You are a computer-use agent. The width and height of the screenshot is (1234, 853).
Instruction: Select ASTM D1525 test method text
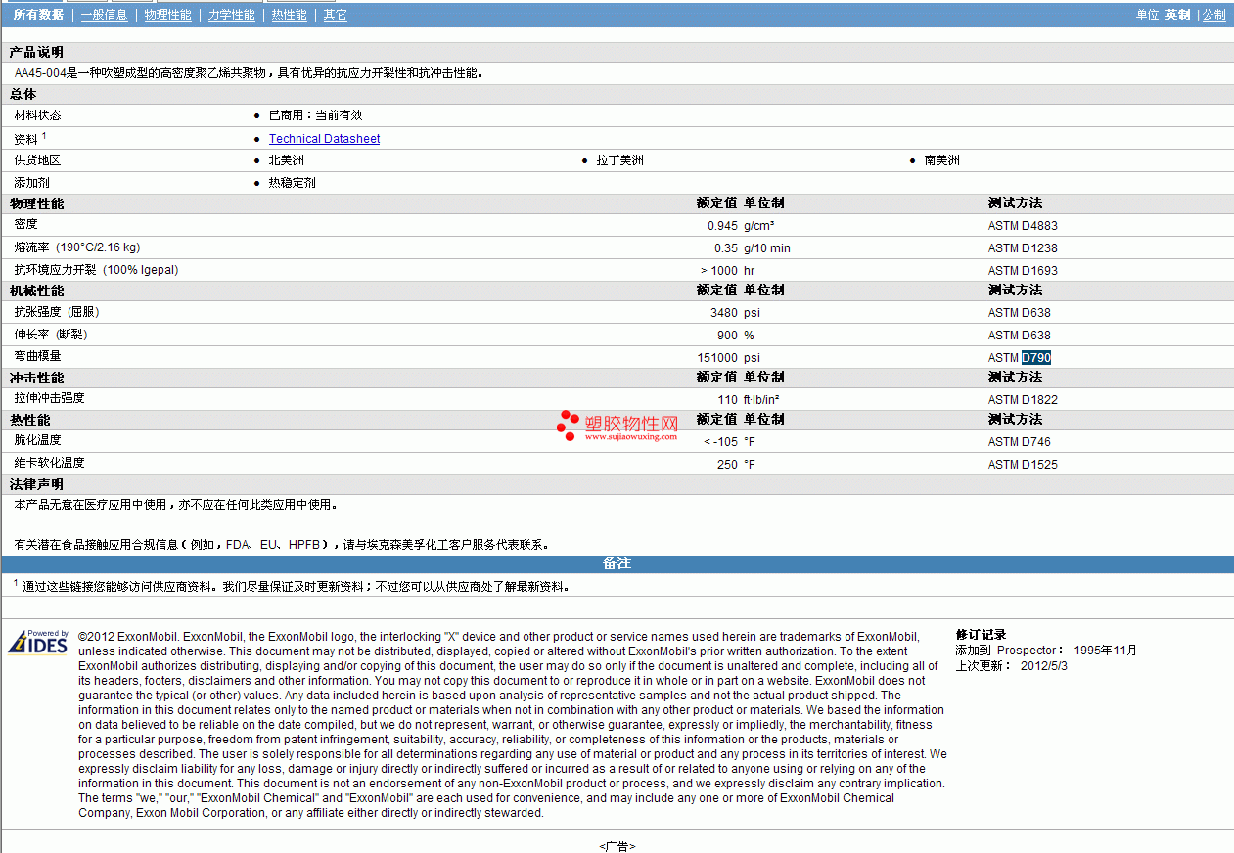(1023, 465)
